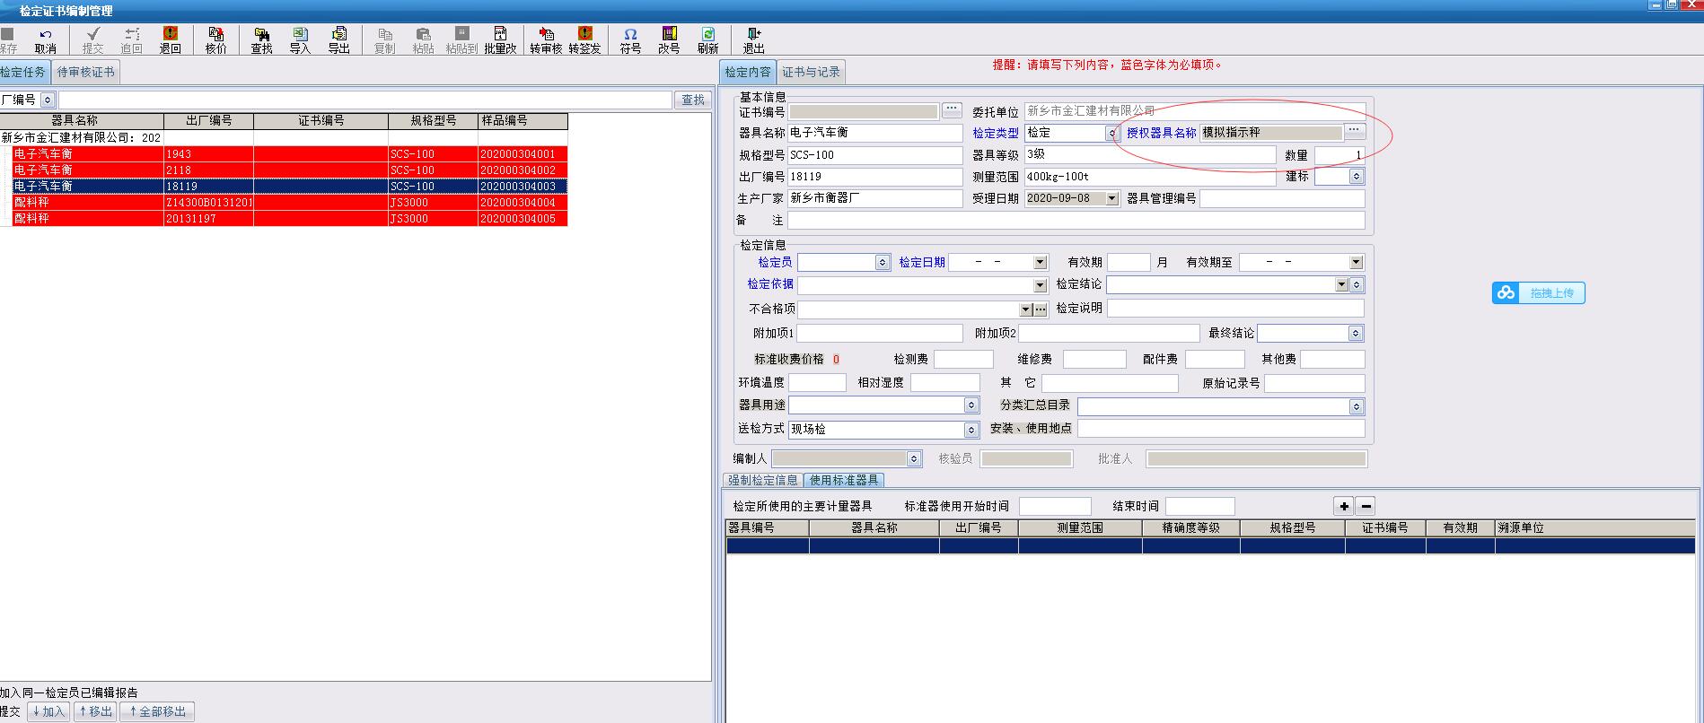Click the 退回 (return) toolbar icon
The width and height of the screenshot is (1704, 723).
click(170, 40)
